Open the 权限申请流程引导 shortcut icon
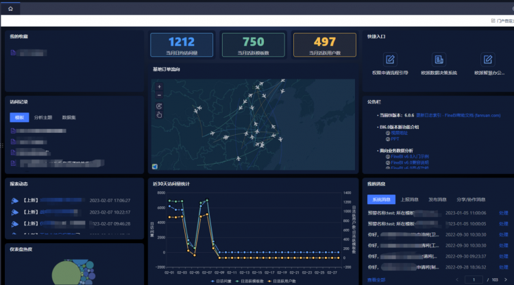This screenshot has height=285, width=514. (390, 60)
